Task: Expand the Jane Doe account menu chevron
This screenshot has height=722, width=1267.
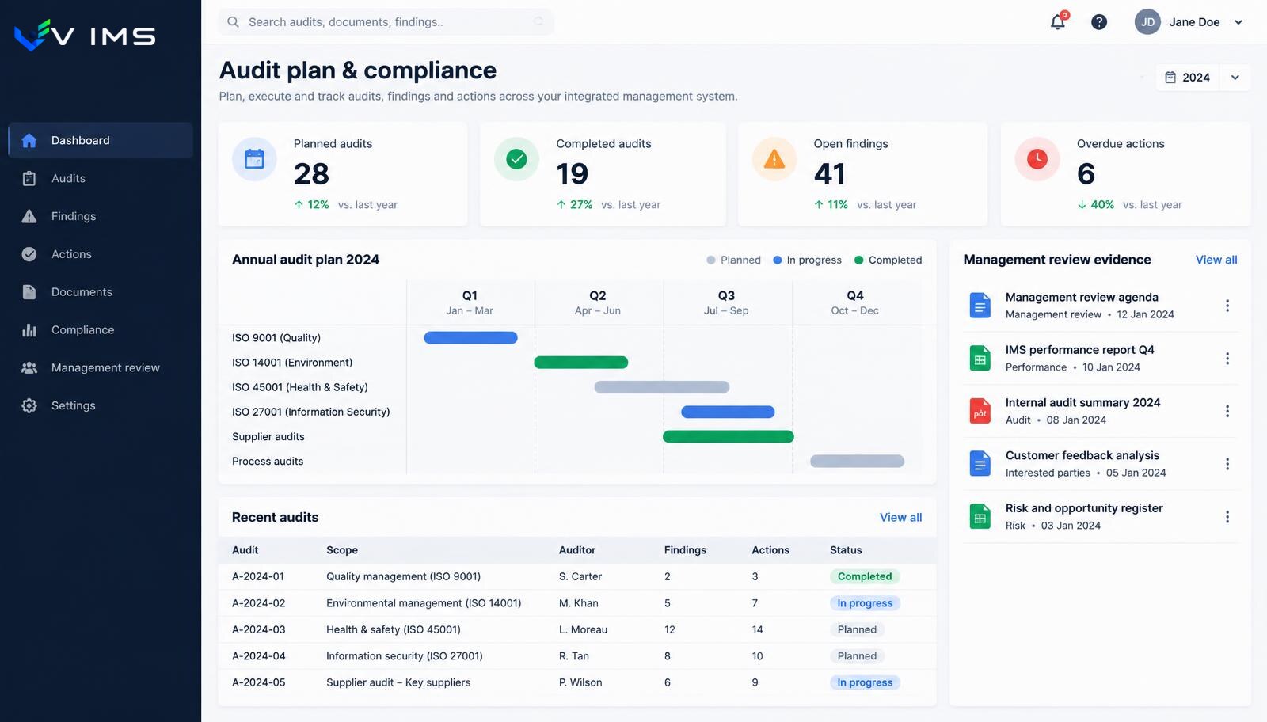Action: pyautogui.click(x=1238, y=22)
